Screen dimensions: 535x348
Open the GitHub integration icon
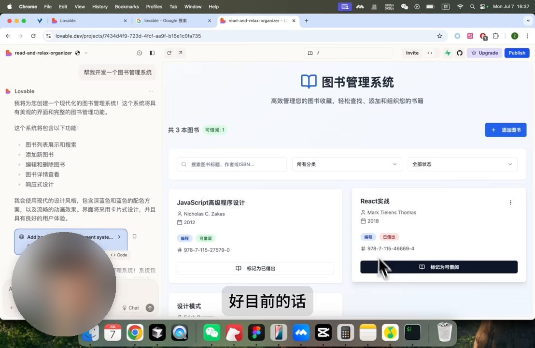pyautogui.click(x=460, y=53)
